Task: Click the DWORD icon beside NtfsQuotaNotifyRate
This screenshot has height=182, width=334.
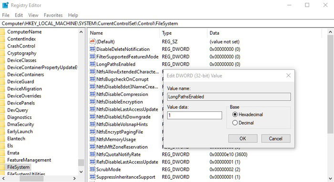Action: [92, 154]
